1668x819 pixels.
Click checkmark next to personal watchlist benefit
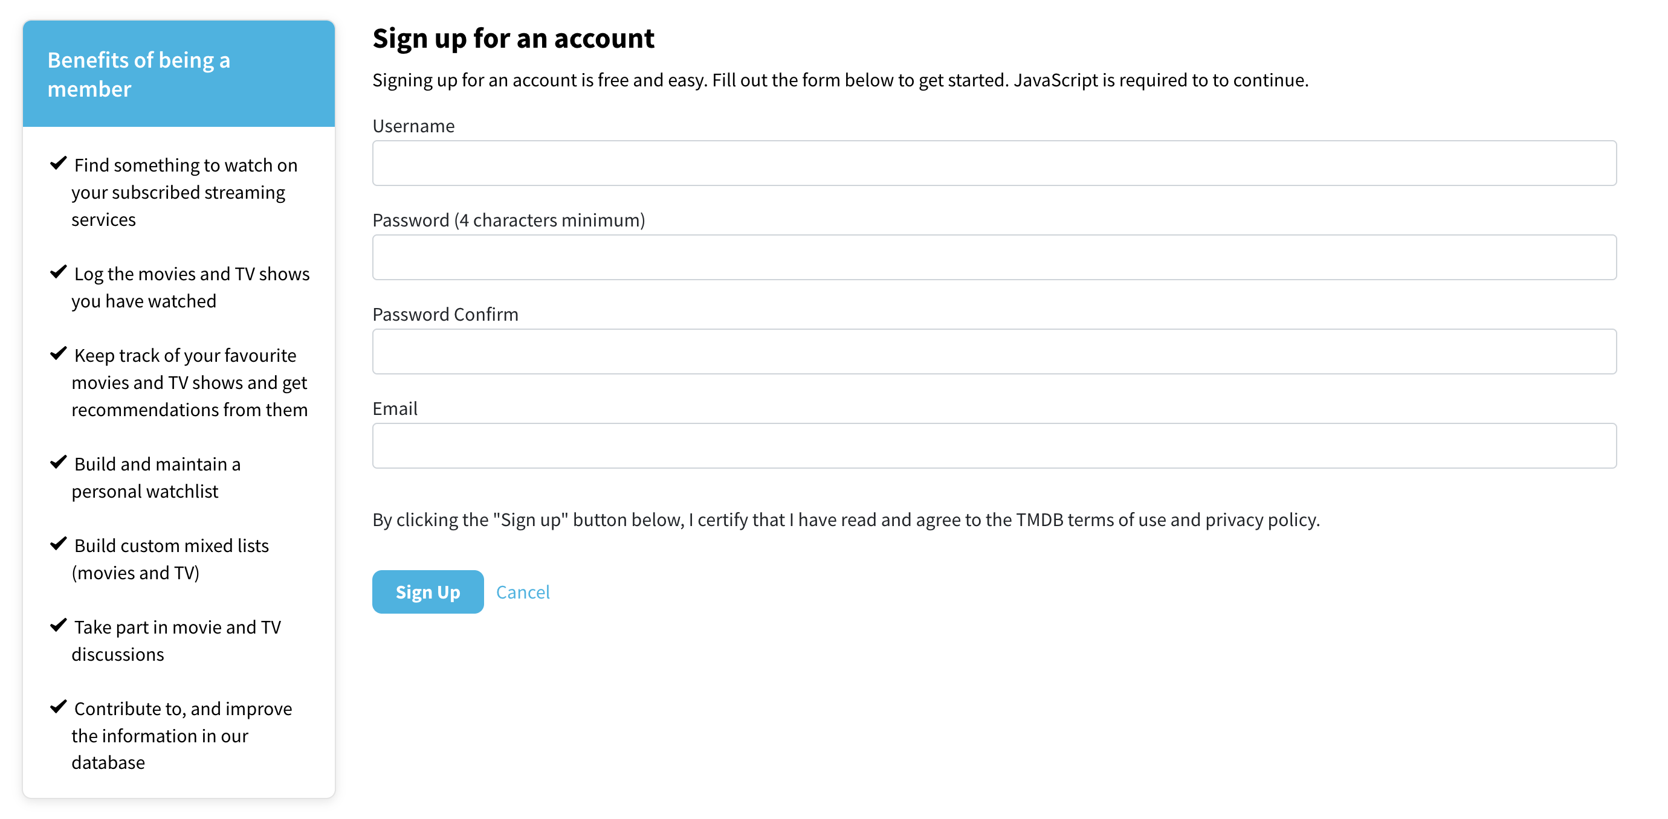point(58,462)
